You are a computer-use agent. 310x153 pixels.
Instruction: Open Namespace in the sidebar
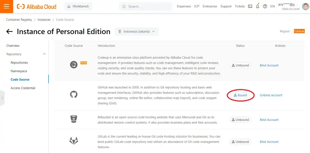click(x=19, y=71)
